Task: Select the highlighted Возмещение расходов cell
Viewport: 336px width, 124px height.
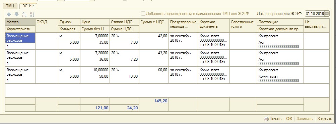Action: pyautogui.click(x=20, y=38)
